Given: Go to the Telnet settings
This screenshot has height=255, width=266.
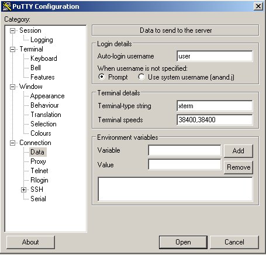Looking at the screenshot, I should point(39,171).
